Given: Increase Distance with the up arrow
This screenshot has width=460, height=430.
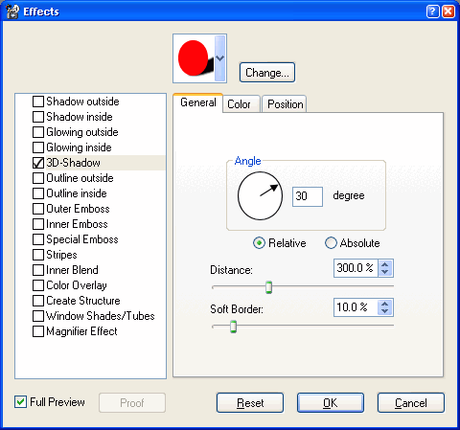Looking at the screenshot, I should tap(385, 264).
